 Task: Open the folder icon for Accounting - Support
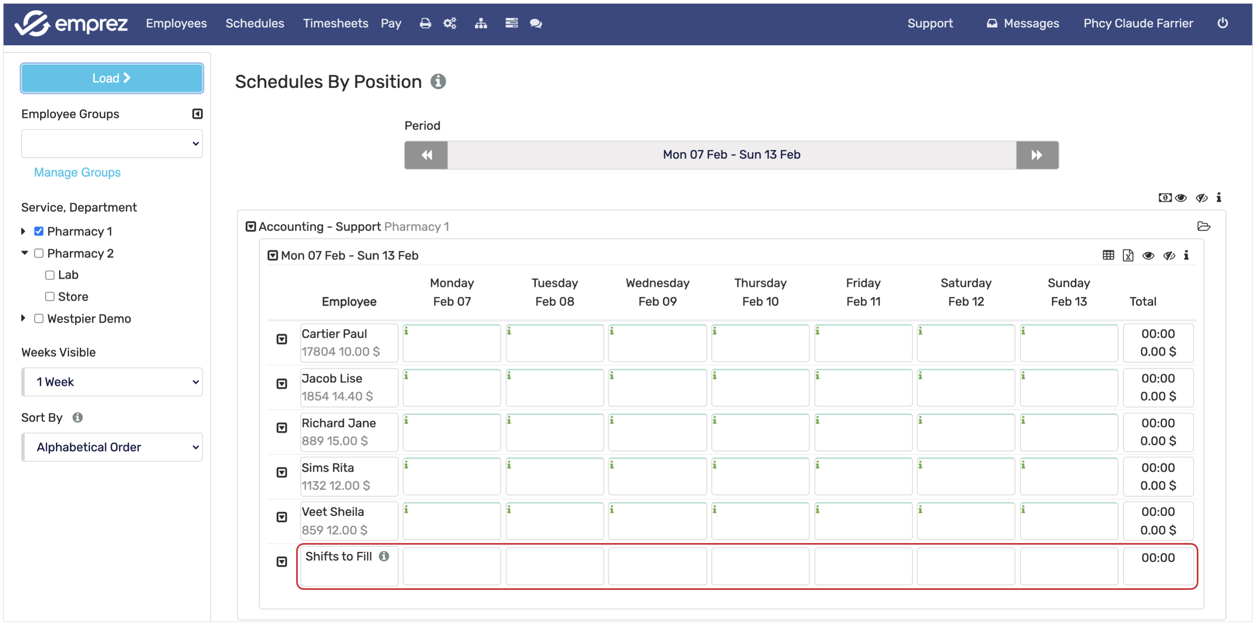coord(1203,226)
